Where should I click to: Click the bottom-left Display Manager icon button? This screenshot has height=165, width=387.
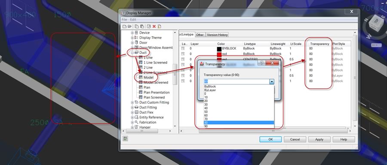126,139
